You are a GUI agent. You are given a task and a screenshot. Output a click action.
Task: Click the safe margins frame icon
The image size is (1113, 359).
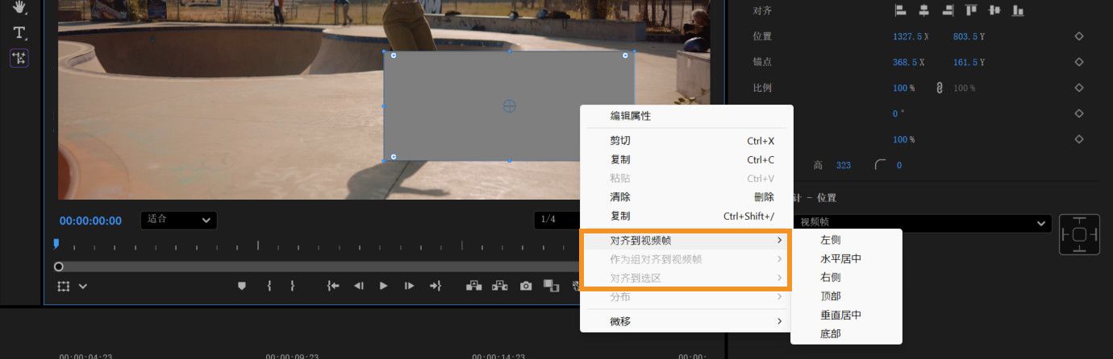(x=65, y=286)
